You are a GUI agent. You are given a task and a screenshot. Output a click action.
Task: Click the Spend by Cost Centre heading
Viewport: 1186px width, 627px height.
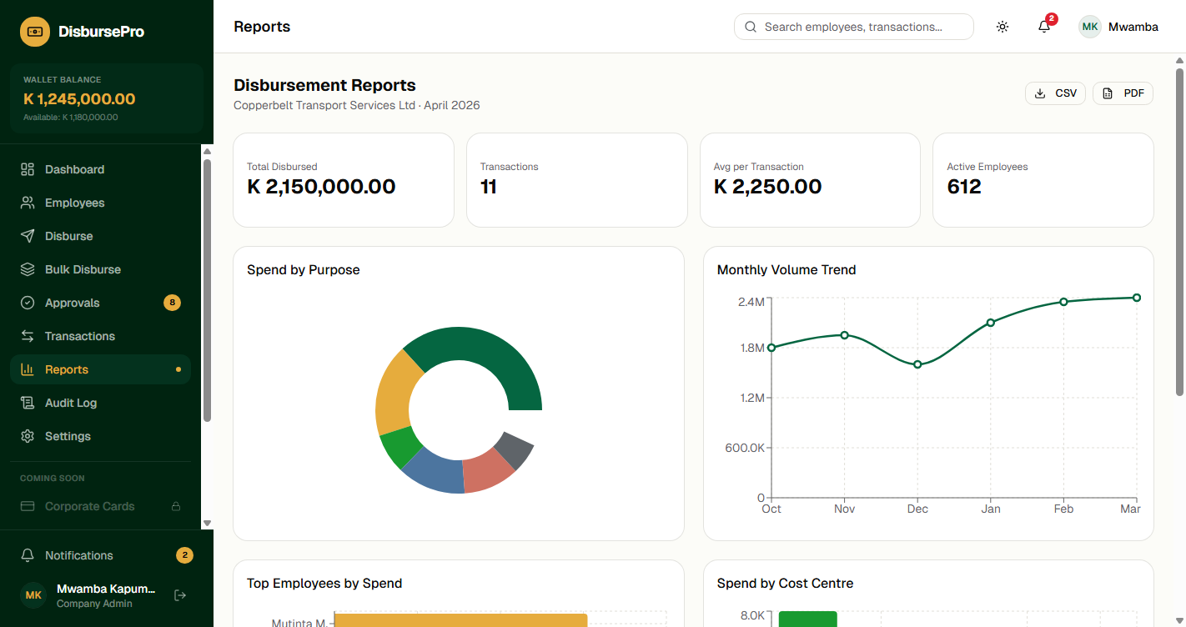click(785, 584)
